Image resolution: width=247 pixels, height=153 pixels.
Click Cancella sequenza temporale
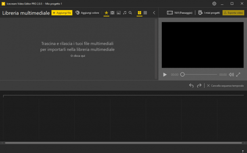tap(225, 86)
